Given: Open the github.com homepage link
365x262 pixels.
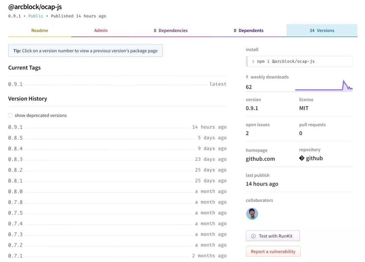Looking at the screenshot, I should pos(260,159).
